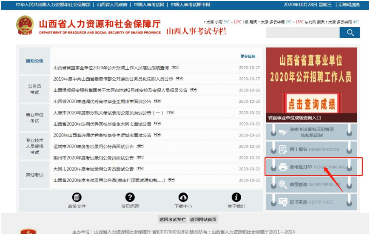Click the 2020年10月28日 星期三 date text

point(307,5)
